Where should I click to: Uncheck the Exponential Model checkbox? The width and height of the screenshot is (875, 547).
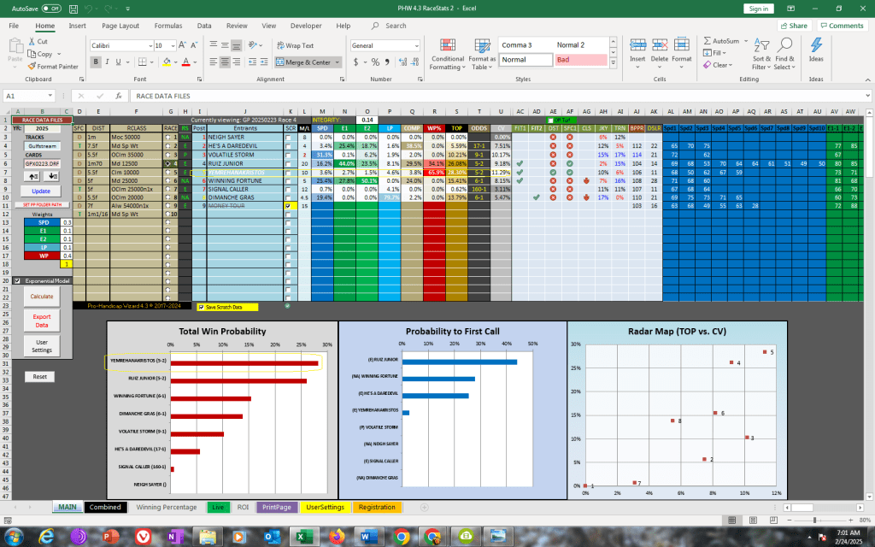pos(16,280)
